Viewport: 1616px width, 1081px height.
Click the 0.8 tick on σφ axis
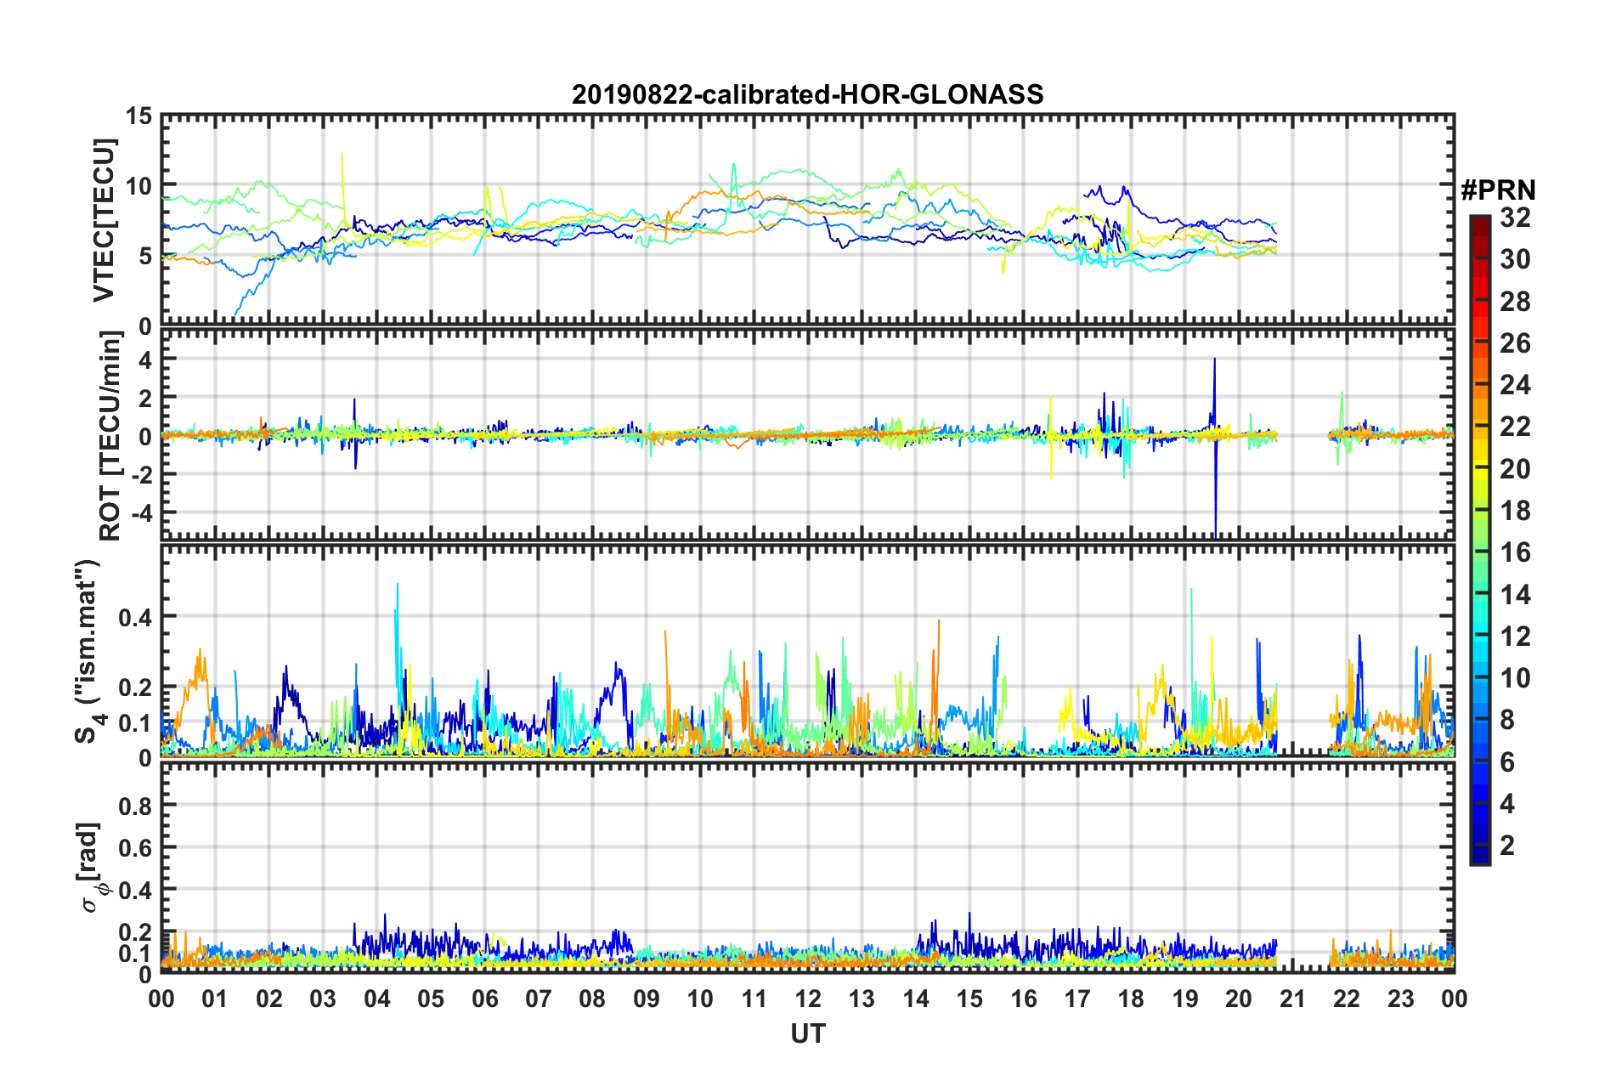click(x=136, y=806)
